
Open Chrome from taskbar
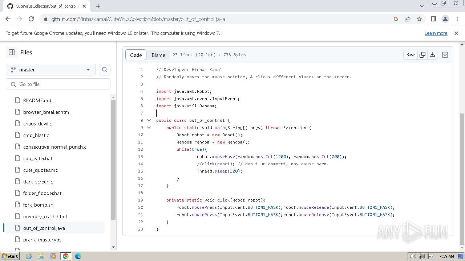pos(66,256)
